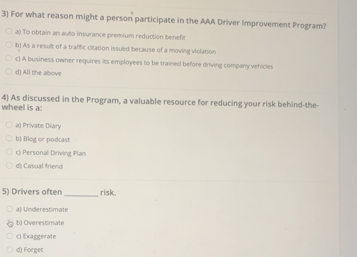Select "To obtain an auto insurance premium reduction" option

(8, 32)
